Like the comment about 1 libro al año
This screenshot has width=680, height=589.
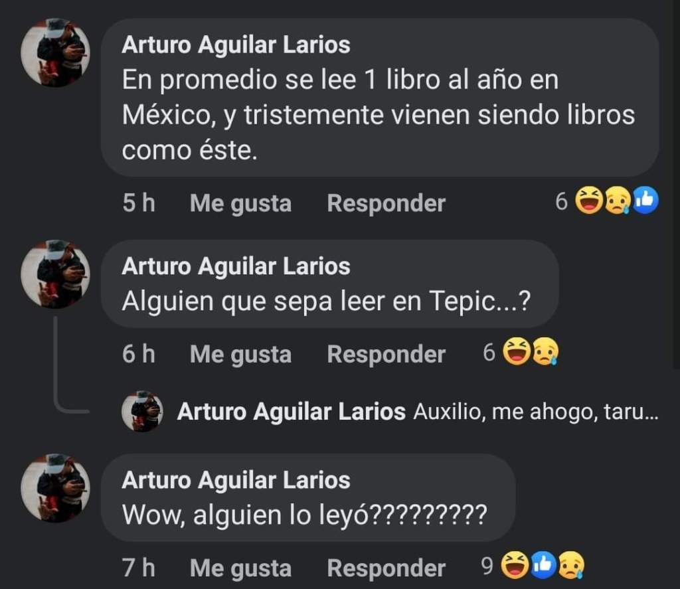point(240,203)
